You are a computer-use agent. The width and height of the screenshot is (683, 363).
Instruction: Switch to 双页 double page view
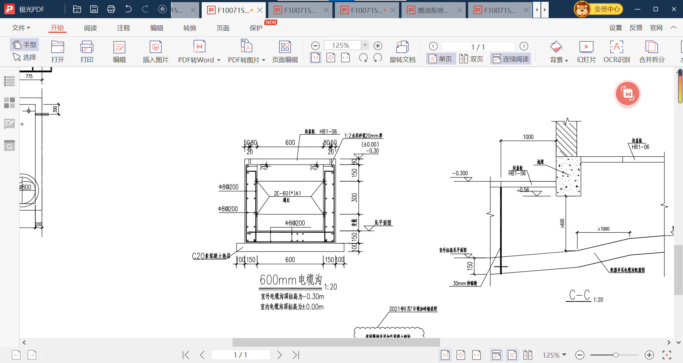(471, 59)
